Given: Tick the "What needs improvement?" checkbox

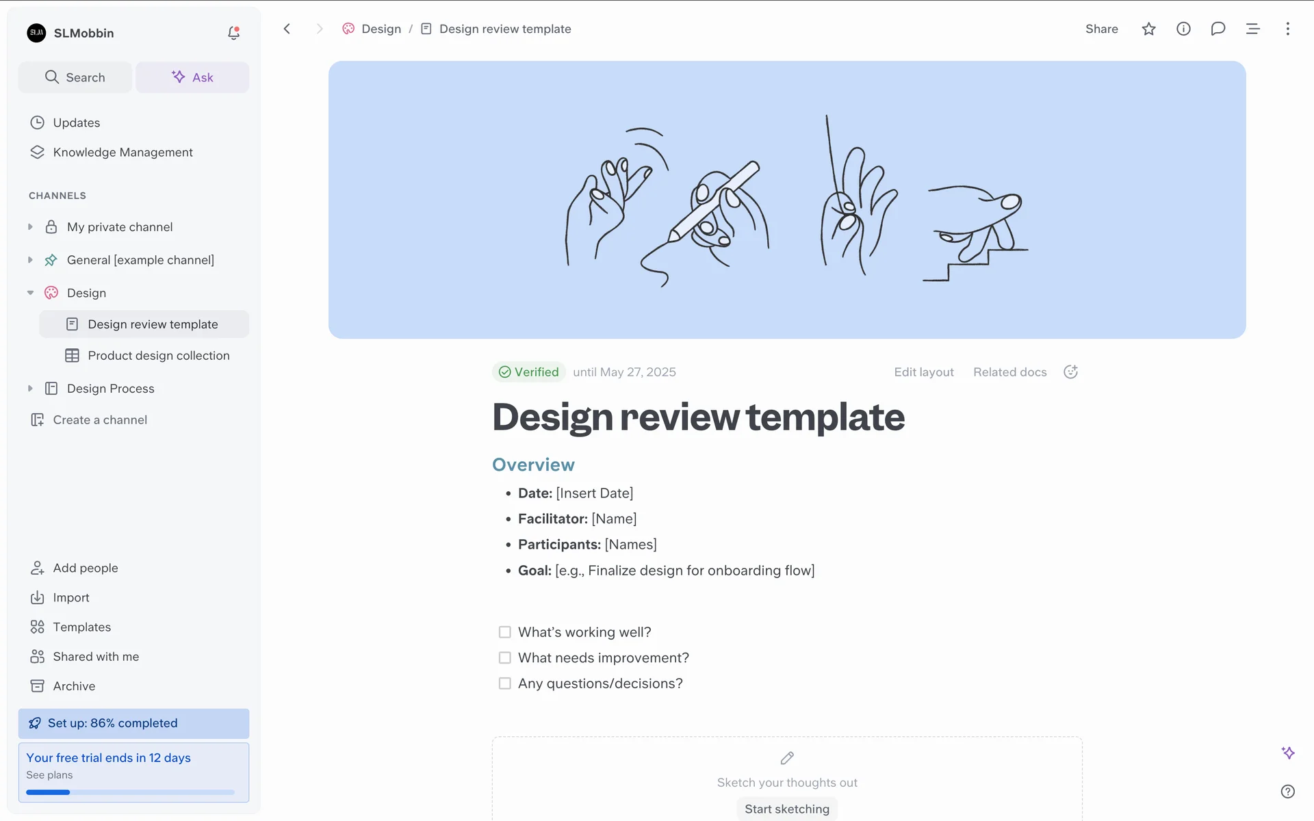Looking at the screenshot, I should click(x=505, y=657).
